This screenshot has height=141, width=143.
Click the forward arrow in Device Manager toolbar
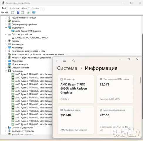pyautogui.click(x=6, y=12)
